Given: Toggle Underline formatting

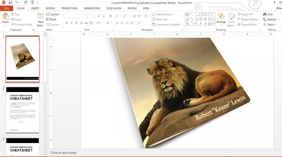Looking at the screenshot, I should (76, 23).
